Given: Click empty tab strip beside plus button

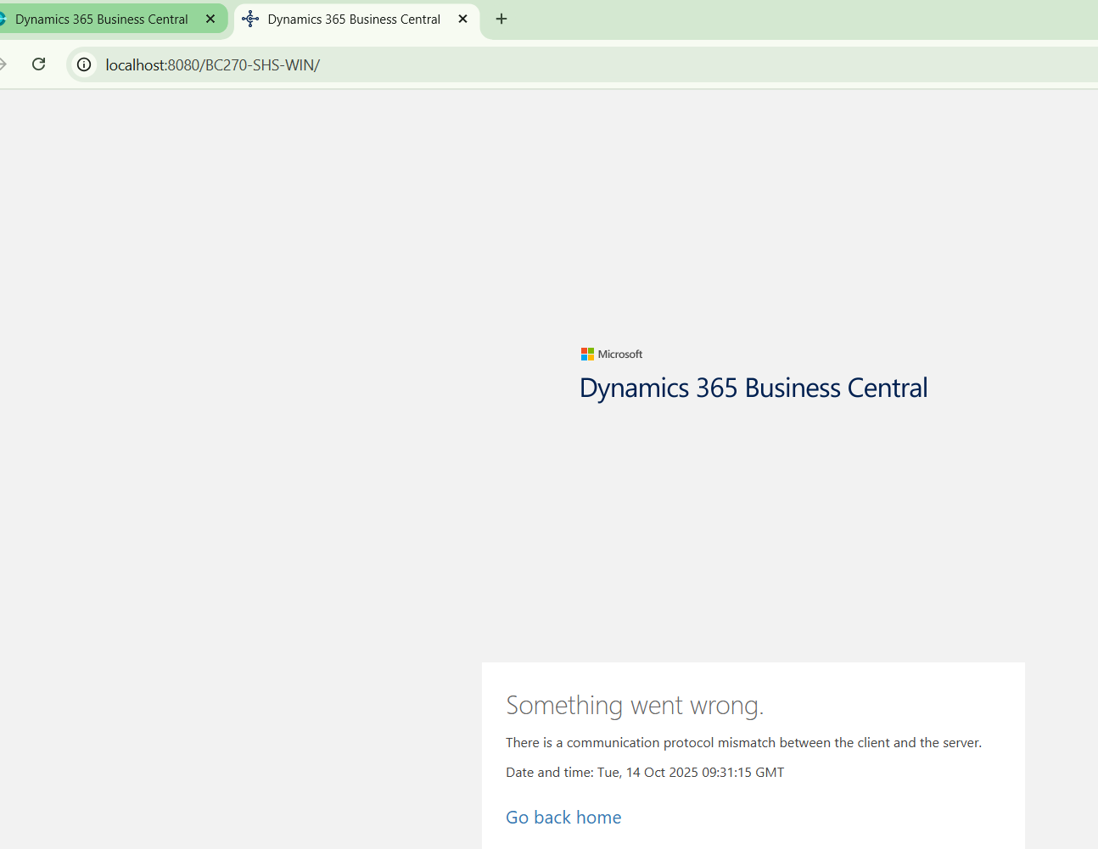Looking at the screenshot, I should pyautogui.click(x=764, y=19).
